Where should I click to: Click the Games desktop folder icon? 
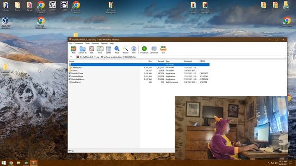29,6
